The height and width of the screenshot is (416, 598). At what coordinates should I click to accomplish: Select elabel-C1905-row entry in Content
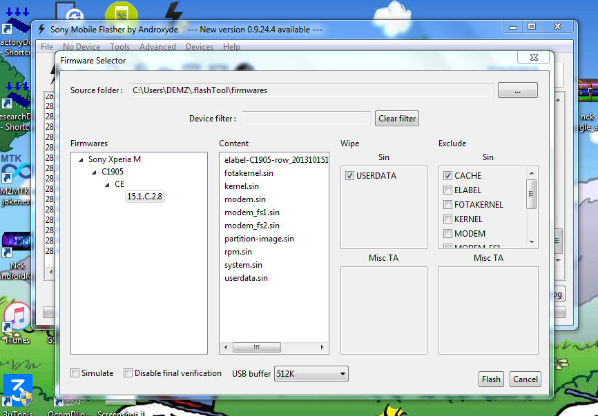(276, 160)
